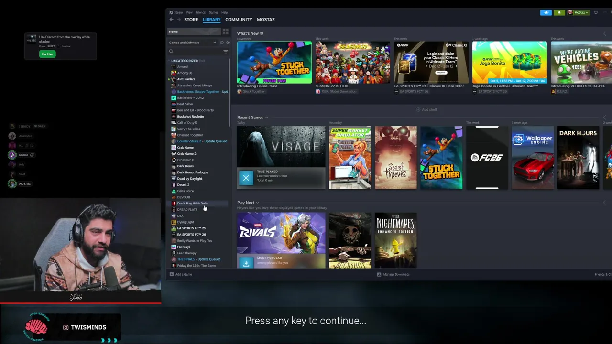Viewport: 612px width, 344px height.
Task: Click the Recent Games previous arrow
Action: pyautogui.click(x=605, y=118)
